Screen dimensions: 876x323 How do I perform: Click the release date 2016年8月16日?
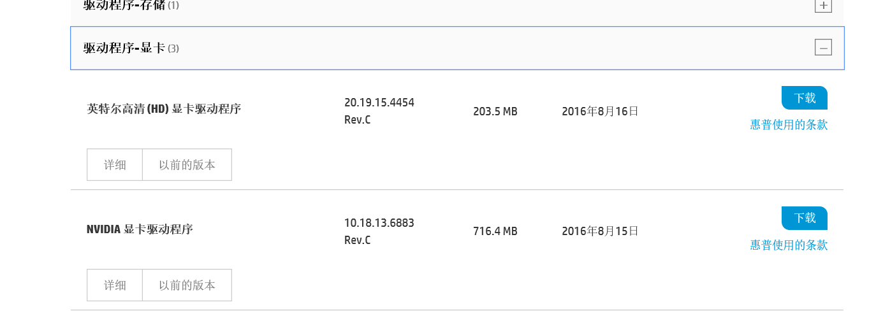click(600, 111)
